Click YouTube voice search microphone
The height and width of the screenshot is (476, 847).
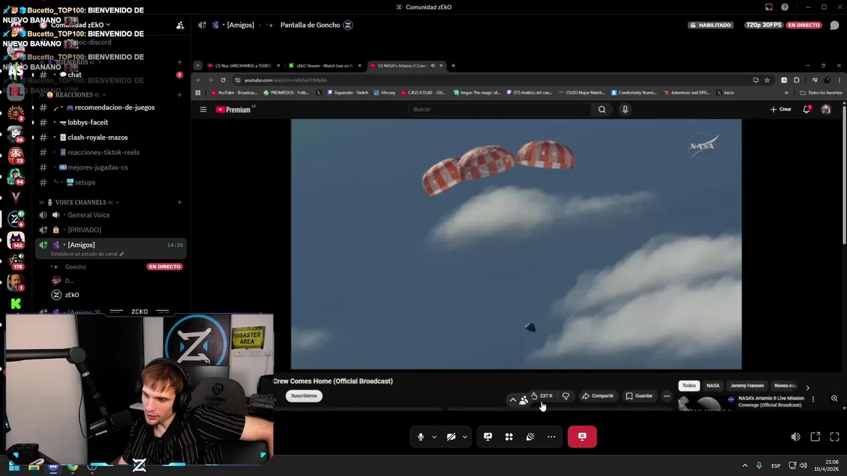point(625,109)
